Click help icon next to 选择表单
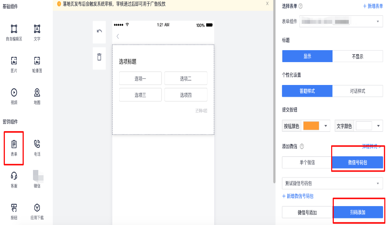 pos(300,6)
